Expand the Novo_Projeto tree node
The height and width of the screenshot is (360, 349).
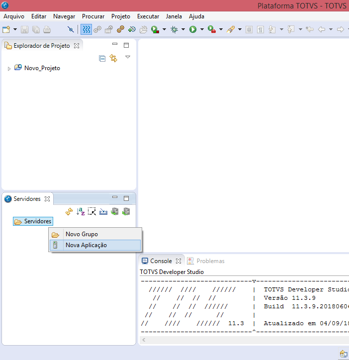click(x=9, y=69)
